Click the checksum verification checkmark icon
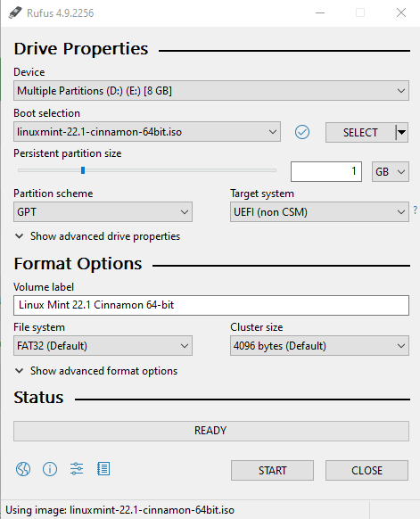 (302, 132)
